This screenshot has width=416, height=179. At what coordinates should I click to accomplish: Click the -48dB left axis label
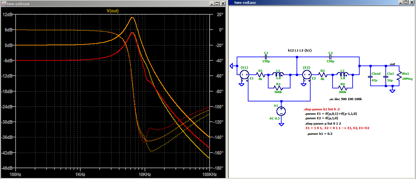tap(7, 168)
